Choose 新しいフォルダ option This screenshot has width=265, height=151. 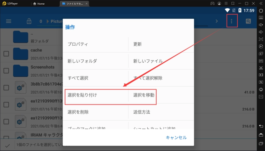point(95,61)
